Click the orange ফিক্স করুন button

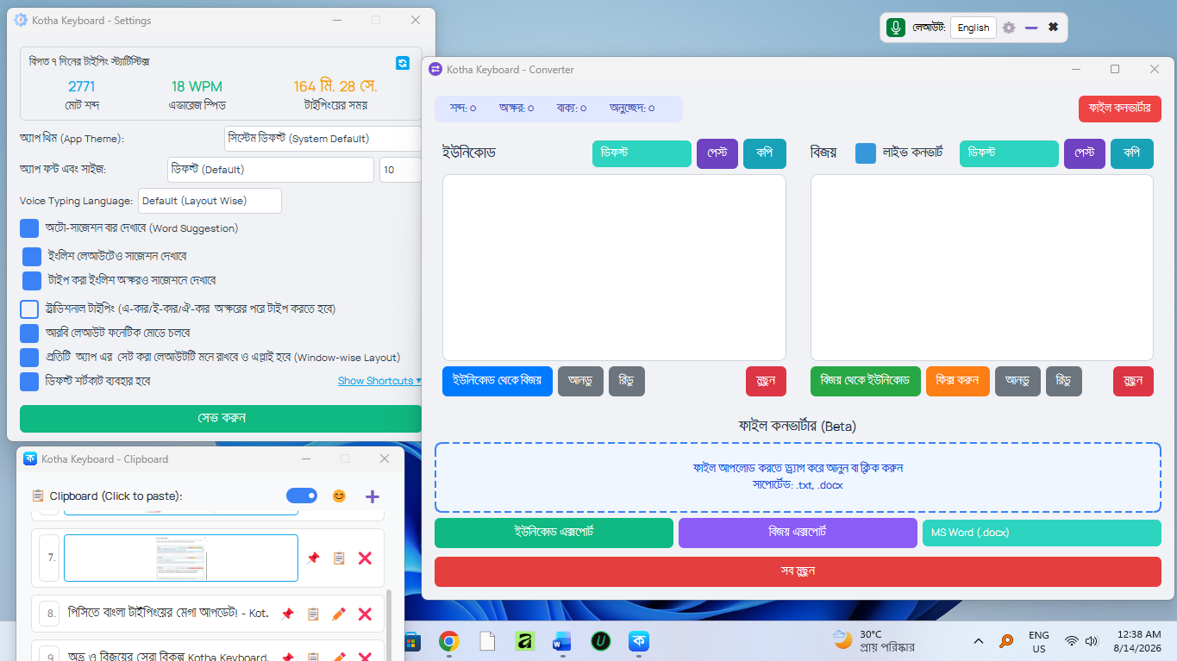click(x=958, y=382)
